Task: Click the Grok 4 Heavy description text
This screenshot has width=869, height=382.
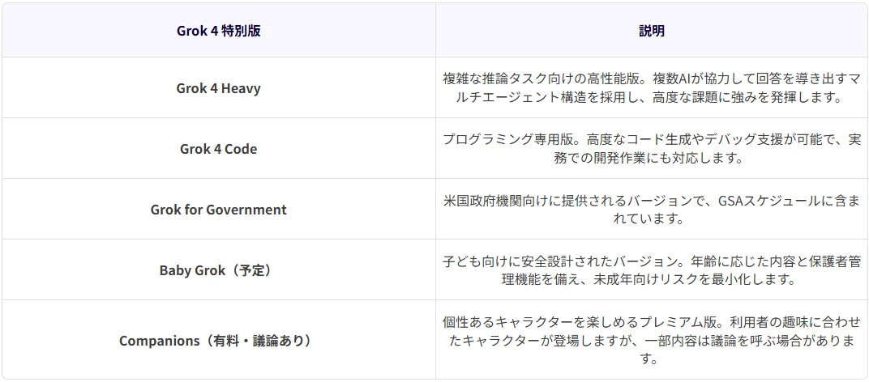Action: [x=651, y=88]
